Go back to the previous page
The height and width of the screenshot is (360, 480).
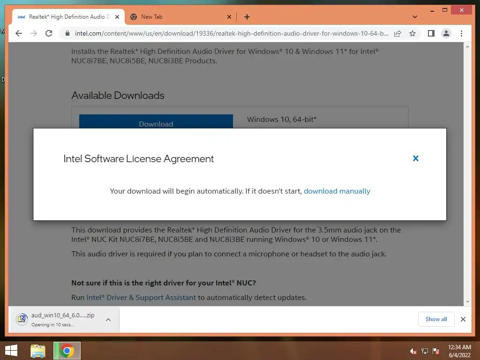point(19,33)
